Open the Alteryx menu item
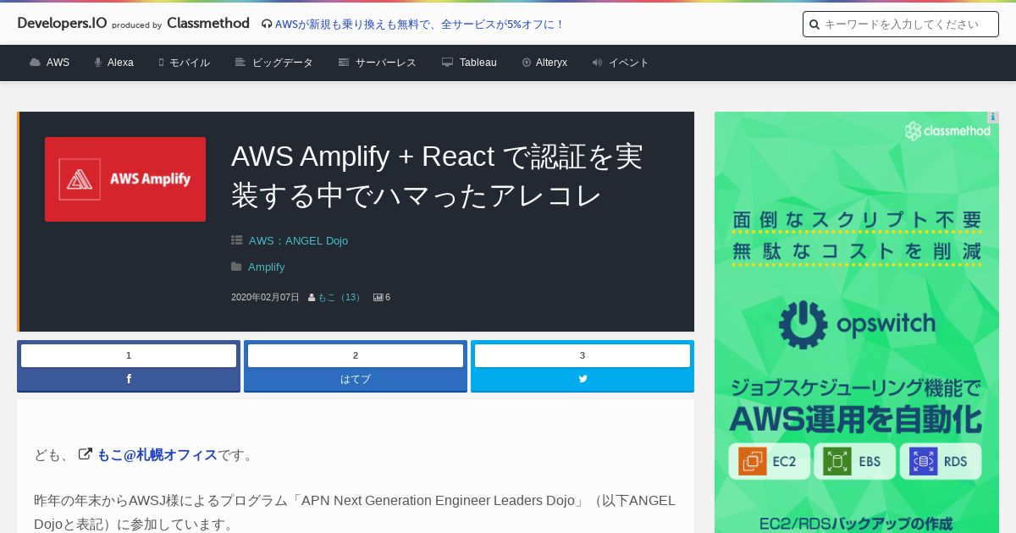The image size is (1016, 533). 551,63
